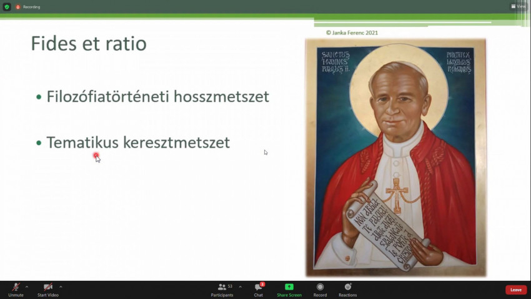Click the "Fides et ratio" slide title
This screenshot has width=531, height=299.
click(x=89, y=44)
